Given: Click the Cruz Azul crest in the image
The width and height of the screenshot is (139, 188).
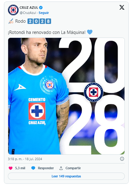Looking at the screenshot, I should [93, 92].
